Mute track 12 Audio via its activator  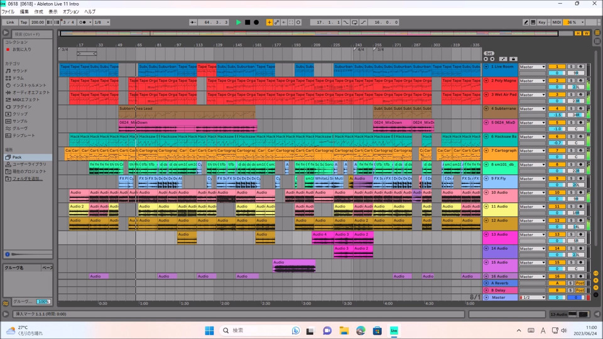(557, 220)
